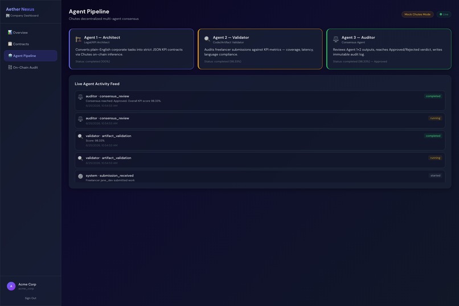Click 'system · submission_received' entry title
459x306 pixels.
109,176
